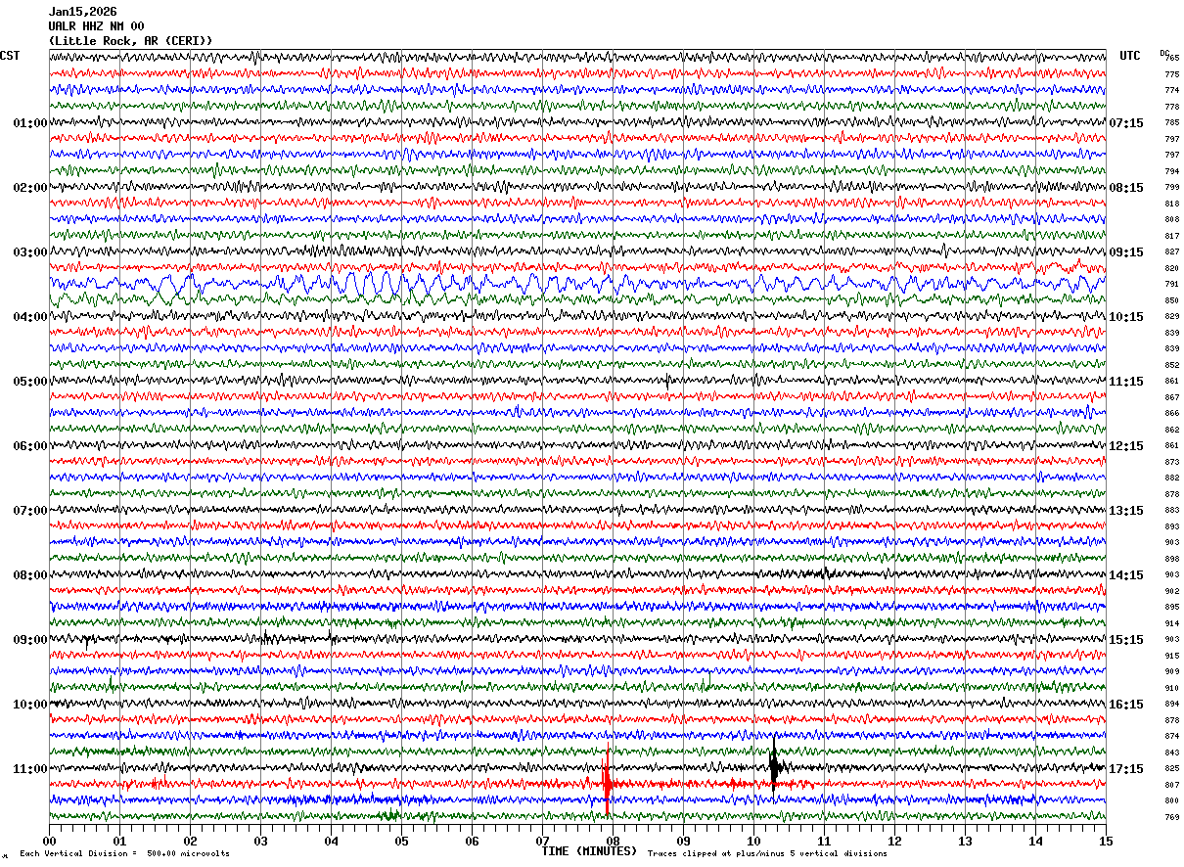Screen dimensions: 1184x867
Task: Click minute tick 15 on the bottom axis
Action: point(1106,841)
